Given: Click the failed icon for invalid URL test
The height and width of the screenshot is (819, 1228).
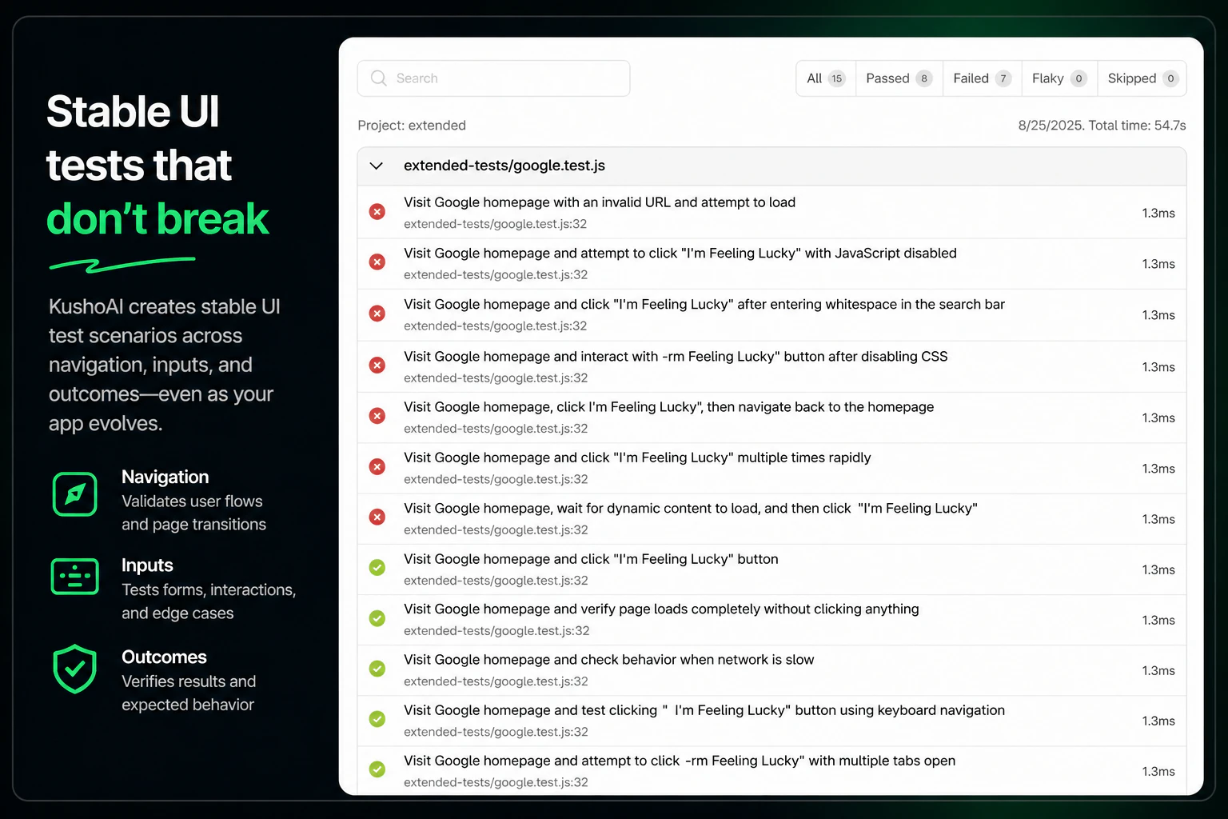Looking at the screenshot, I should (377, 212).
